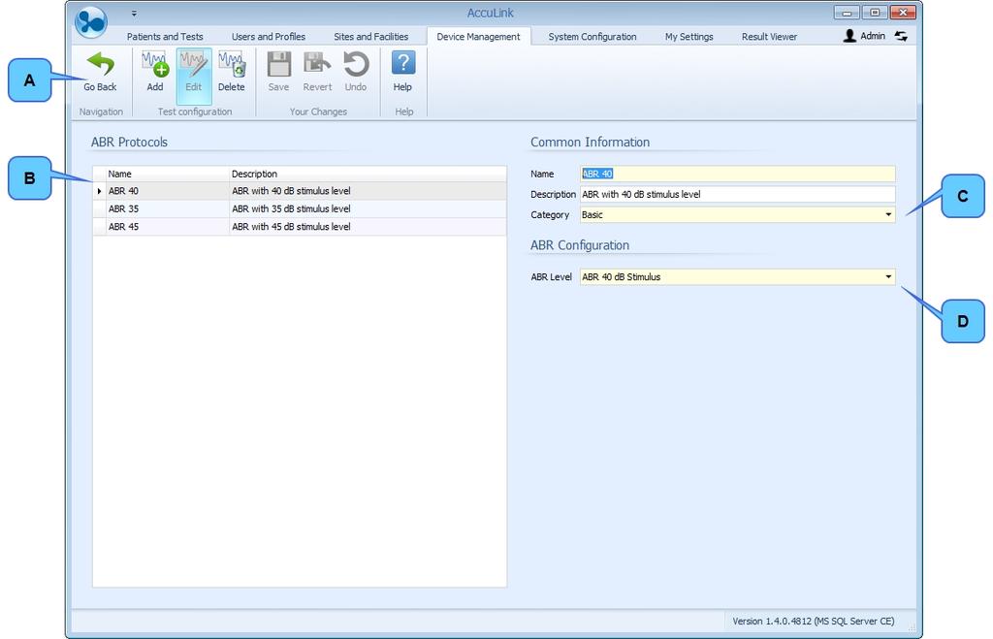Click the Name field containing ABR 40
The width and height of the screenshot is (993, 639).
[x=738, y=174]
